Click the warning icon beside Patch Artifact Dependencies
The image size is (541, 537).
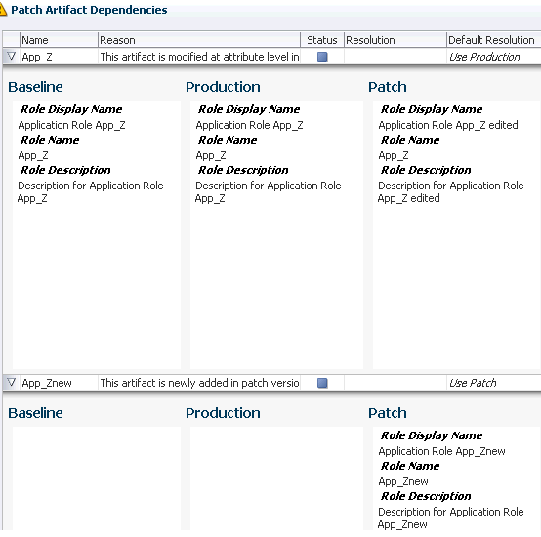tap(2, 10)
